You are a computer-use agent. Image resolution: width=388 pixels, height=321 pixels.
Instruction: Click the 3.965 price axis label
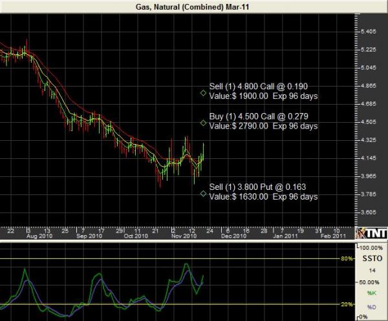[369, 176]
